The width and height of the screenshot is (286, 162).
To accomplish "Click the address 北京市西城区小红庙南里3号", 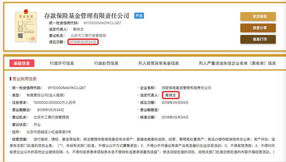I will [49, 132].
